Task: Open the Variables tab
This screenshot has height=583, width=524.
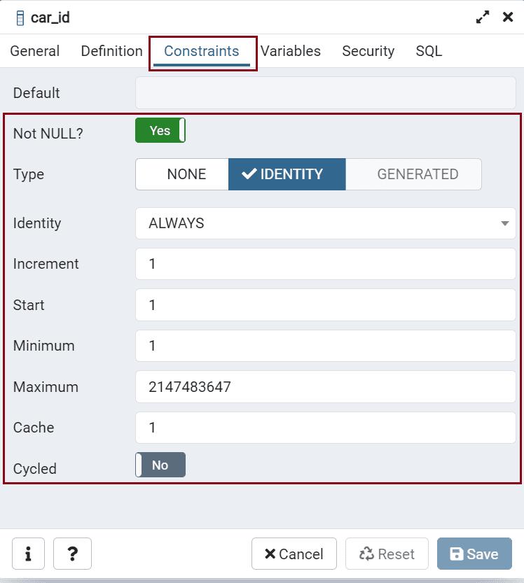Action: click(x=290, y=51)
